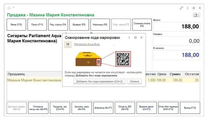
Task: Add window to favorites with star icon
Action: point(9,8)
